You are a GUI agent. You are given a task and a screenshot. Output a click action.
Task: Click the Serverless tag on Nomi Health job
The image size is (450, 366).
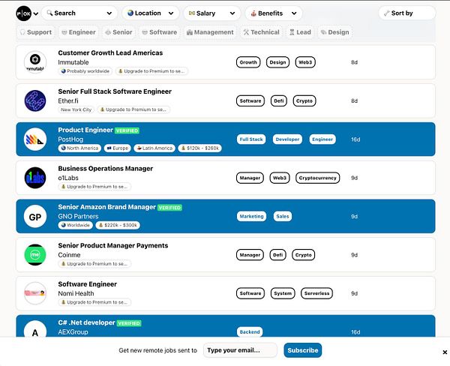(x=316, y=293)
